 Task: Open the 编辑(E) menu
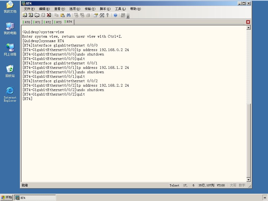point(44,9)
